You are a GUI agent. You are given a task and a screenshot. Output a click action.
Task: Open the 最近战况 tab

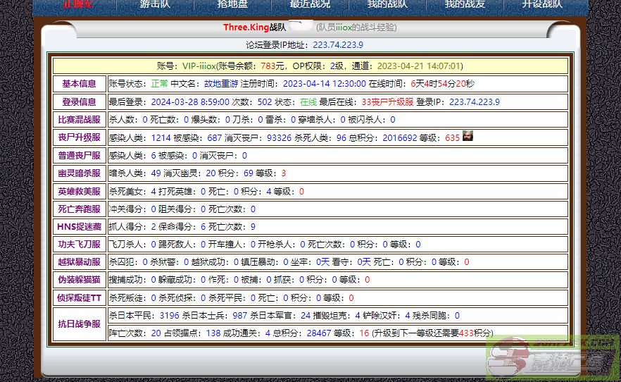[x=310, y=4]
